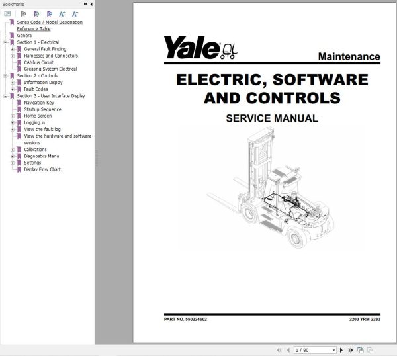Click the Yale logo on the page

point(200,48)
